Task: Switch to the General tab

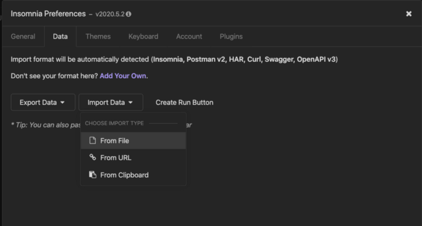Action: click(x=23, y=37)
